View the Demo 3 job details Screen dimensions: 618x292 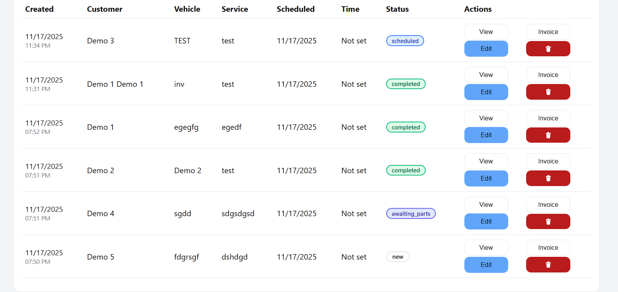click(x=486, y=32)
